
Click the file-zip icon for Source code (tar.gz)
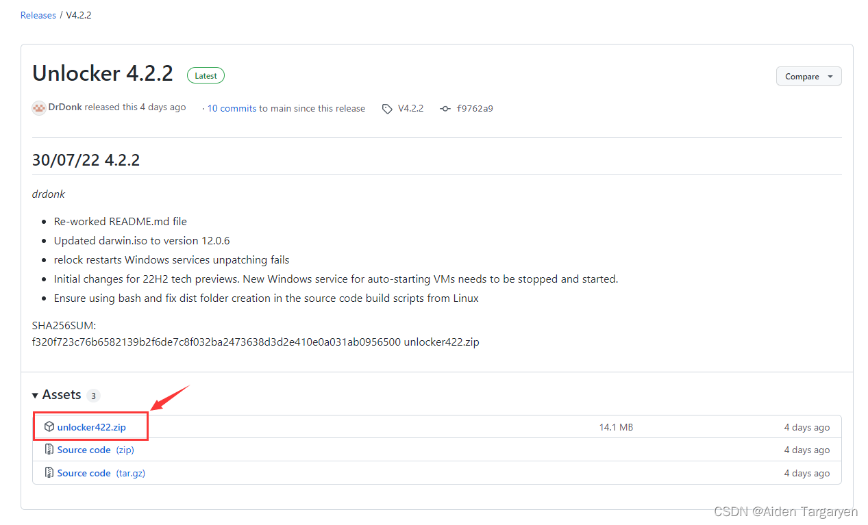[x=49, y=473]
